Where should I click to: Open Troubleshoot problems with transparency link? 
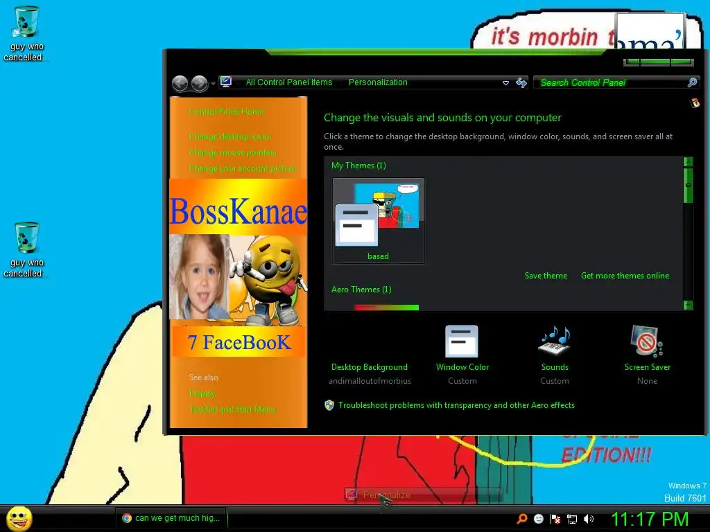[x=456, y=405]
